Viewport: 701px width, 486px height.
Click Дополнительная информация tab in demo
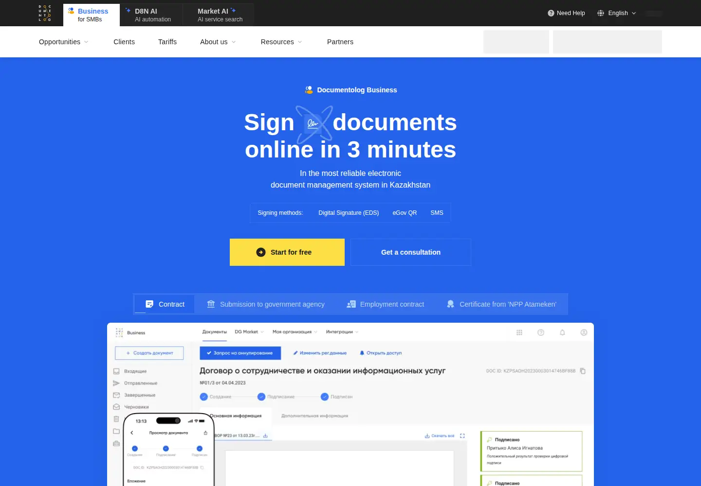[314, 416]
